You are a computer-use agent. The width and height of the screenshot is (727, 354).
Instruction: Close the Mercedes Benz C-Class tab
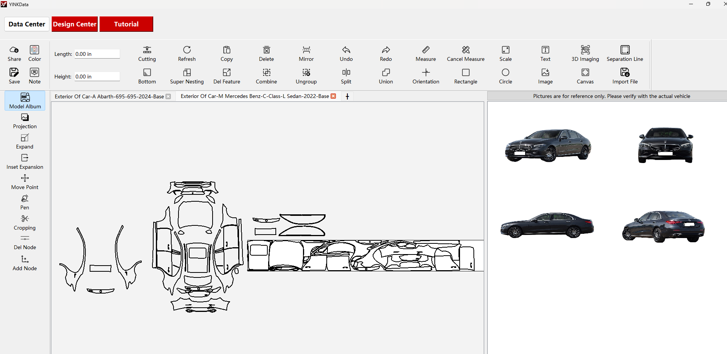(333, 96)
